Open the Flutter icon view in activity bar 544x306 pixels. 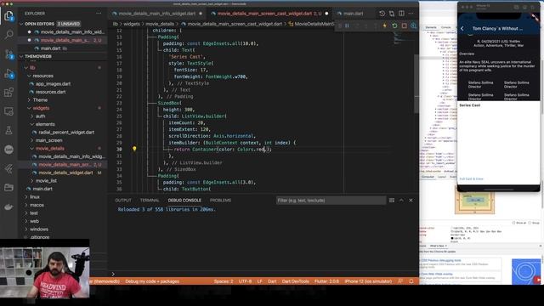point(8,168)
